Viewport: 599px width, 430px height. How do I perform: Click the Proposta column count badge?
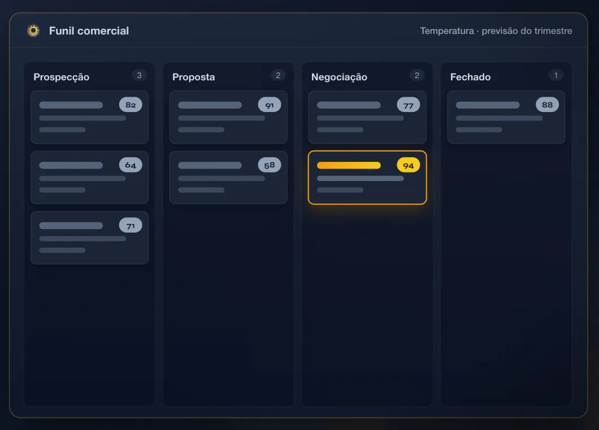tap(278, 75)
